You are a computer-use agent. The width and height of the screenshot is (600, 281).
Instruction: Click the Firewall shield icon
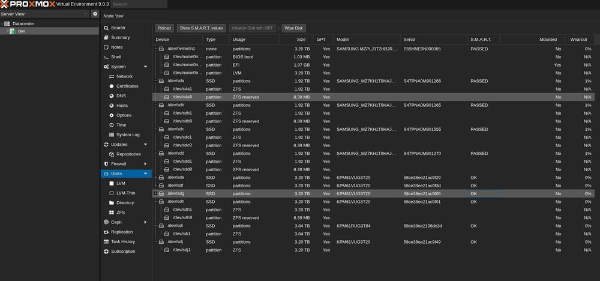pyautogui.click(x=106, y=164)
